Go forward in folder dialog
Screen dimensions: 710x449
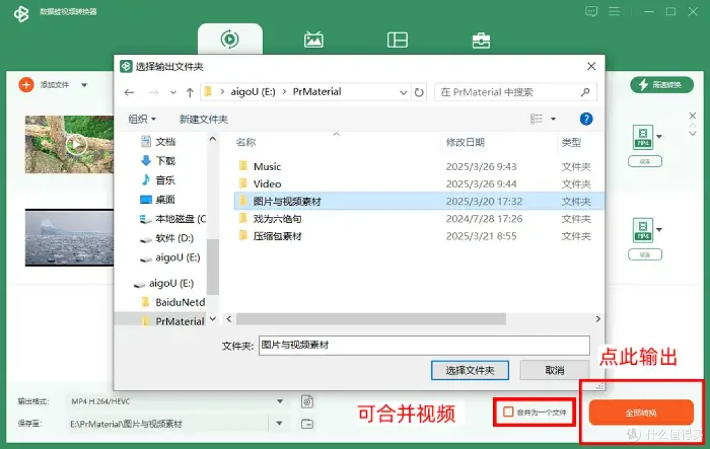[x=154, y=92]
